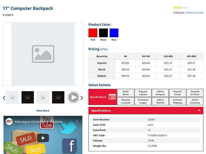Collapse the Specifications panel chevron
Image resolution: width=206 pixels, height=154 pixels.
point(199,111)
